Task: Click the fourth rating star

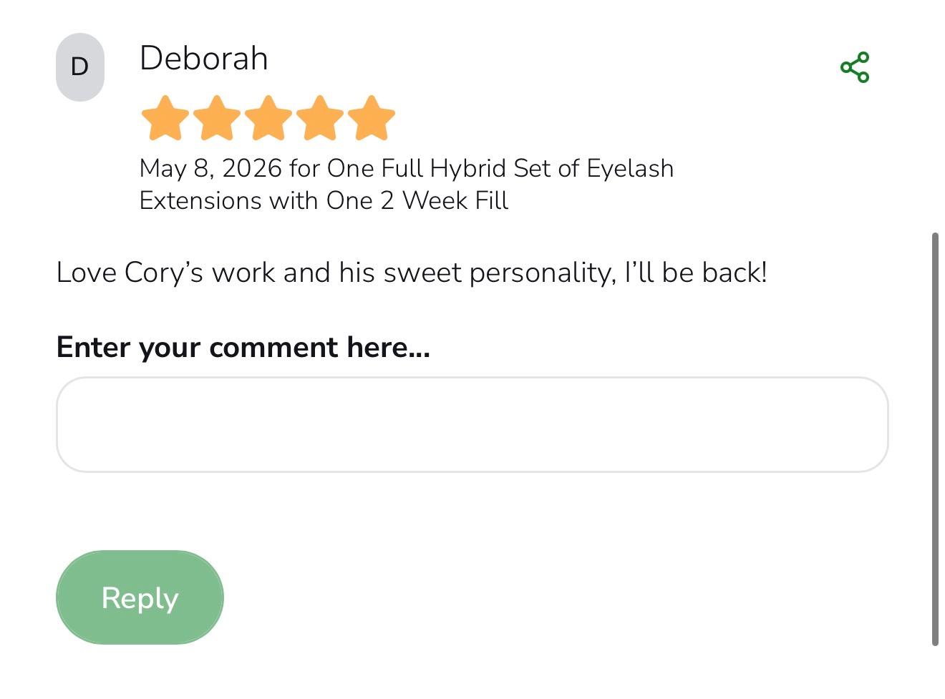Action: tap(320, 118)
